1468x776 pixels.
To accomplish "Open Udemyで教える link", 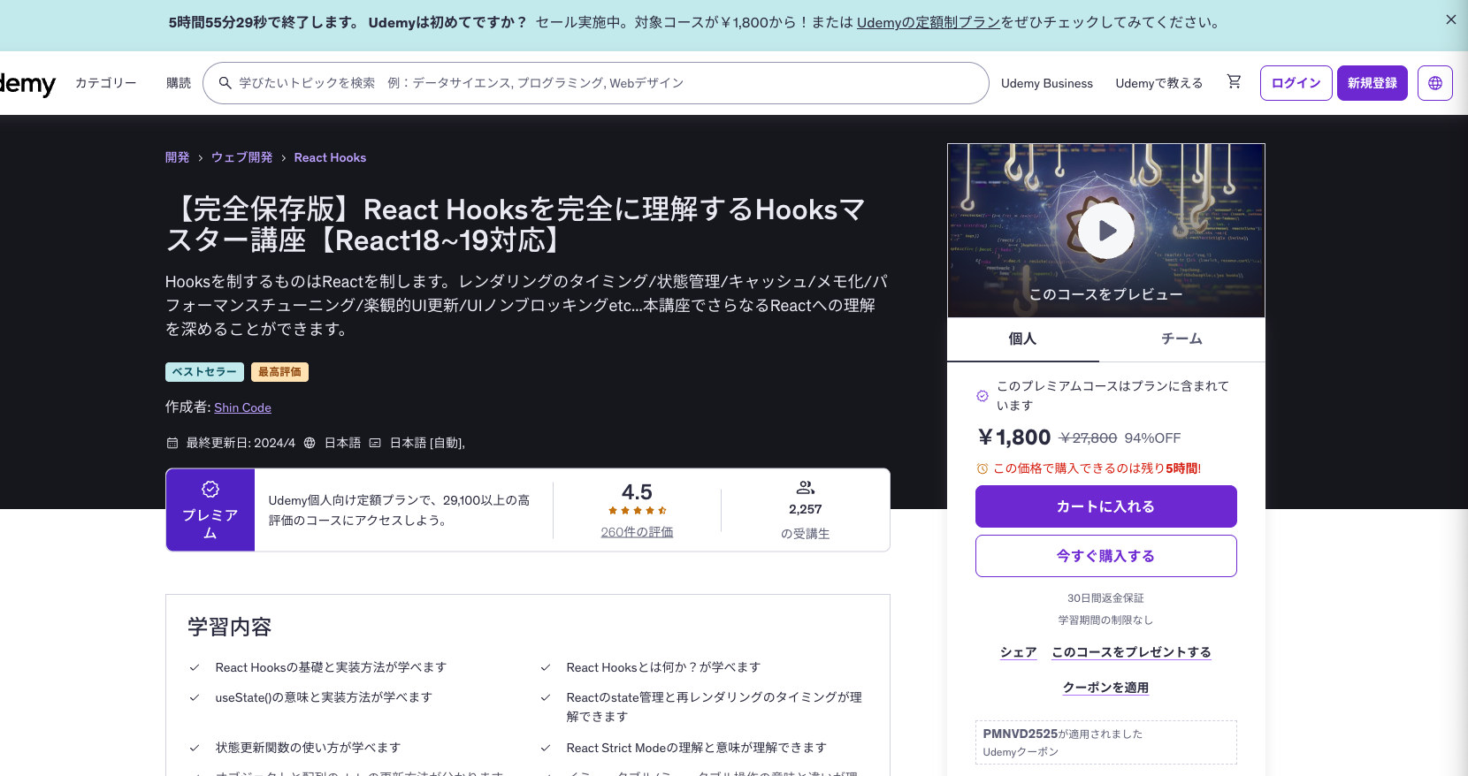I will pos(1158,83).
